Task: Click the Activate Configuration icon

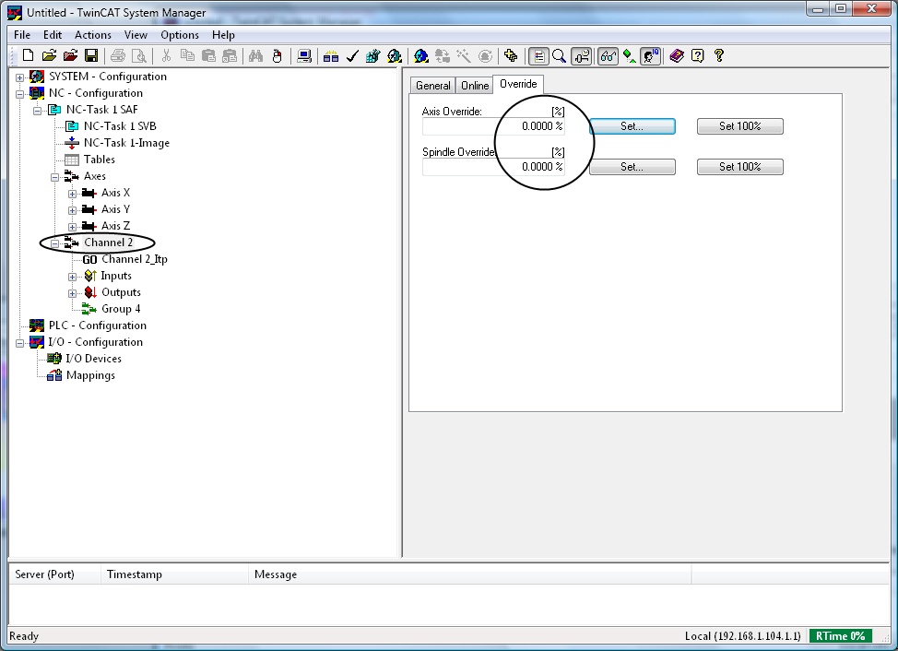Action: coord(372,55)
